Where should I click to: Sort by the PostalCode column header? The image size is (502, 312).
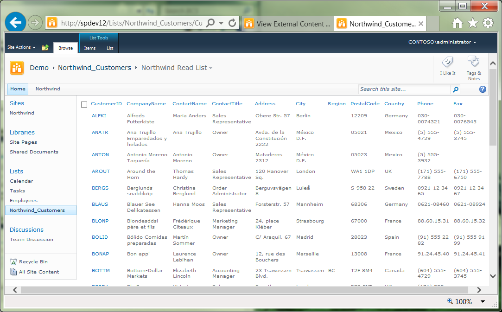click(x=365, y=104)
